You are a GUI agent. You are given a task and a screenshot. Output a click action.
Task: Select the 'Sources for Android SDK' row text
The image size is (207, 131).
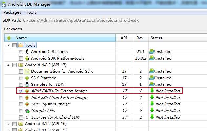pyautogui.click(x=55, y=117)
